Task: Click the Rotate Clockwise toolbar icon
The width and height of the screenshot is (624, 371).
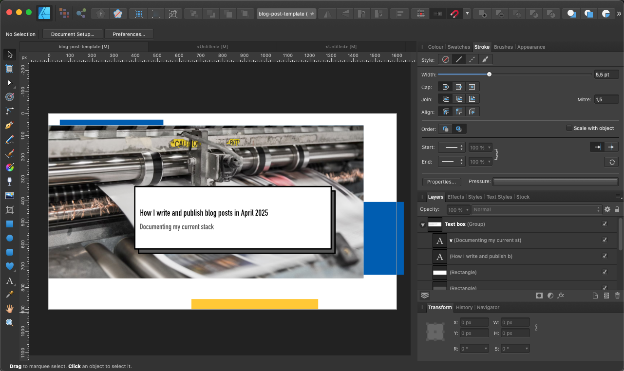Action: coord(378,14)
